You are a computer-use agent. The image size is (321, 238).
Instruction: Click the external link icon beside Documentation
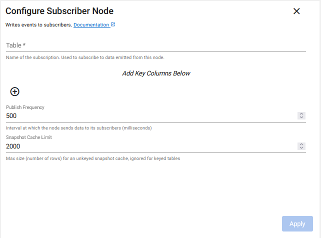[x=113, y=24]
